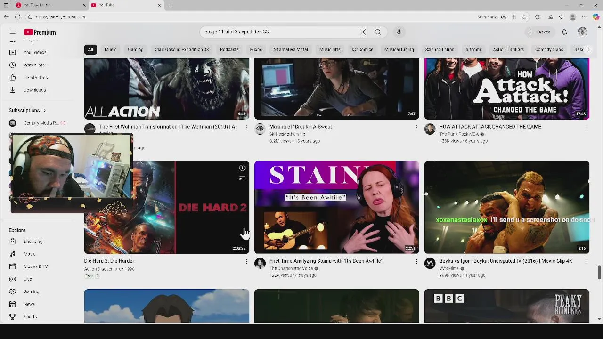
Task: Start voice search with the microphone icon
Action: 399,32
